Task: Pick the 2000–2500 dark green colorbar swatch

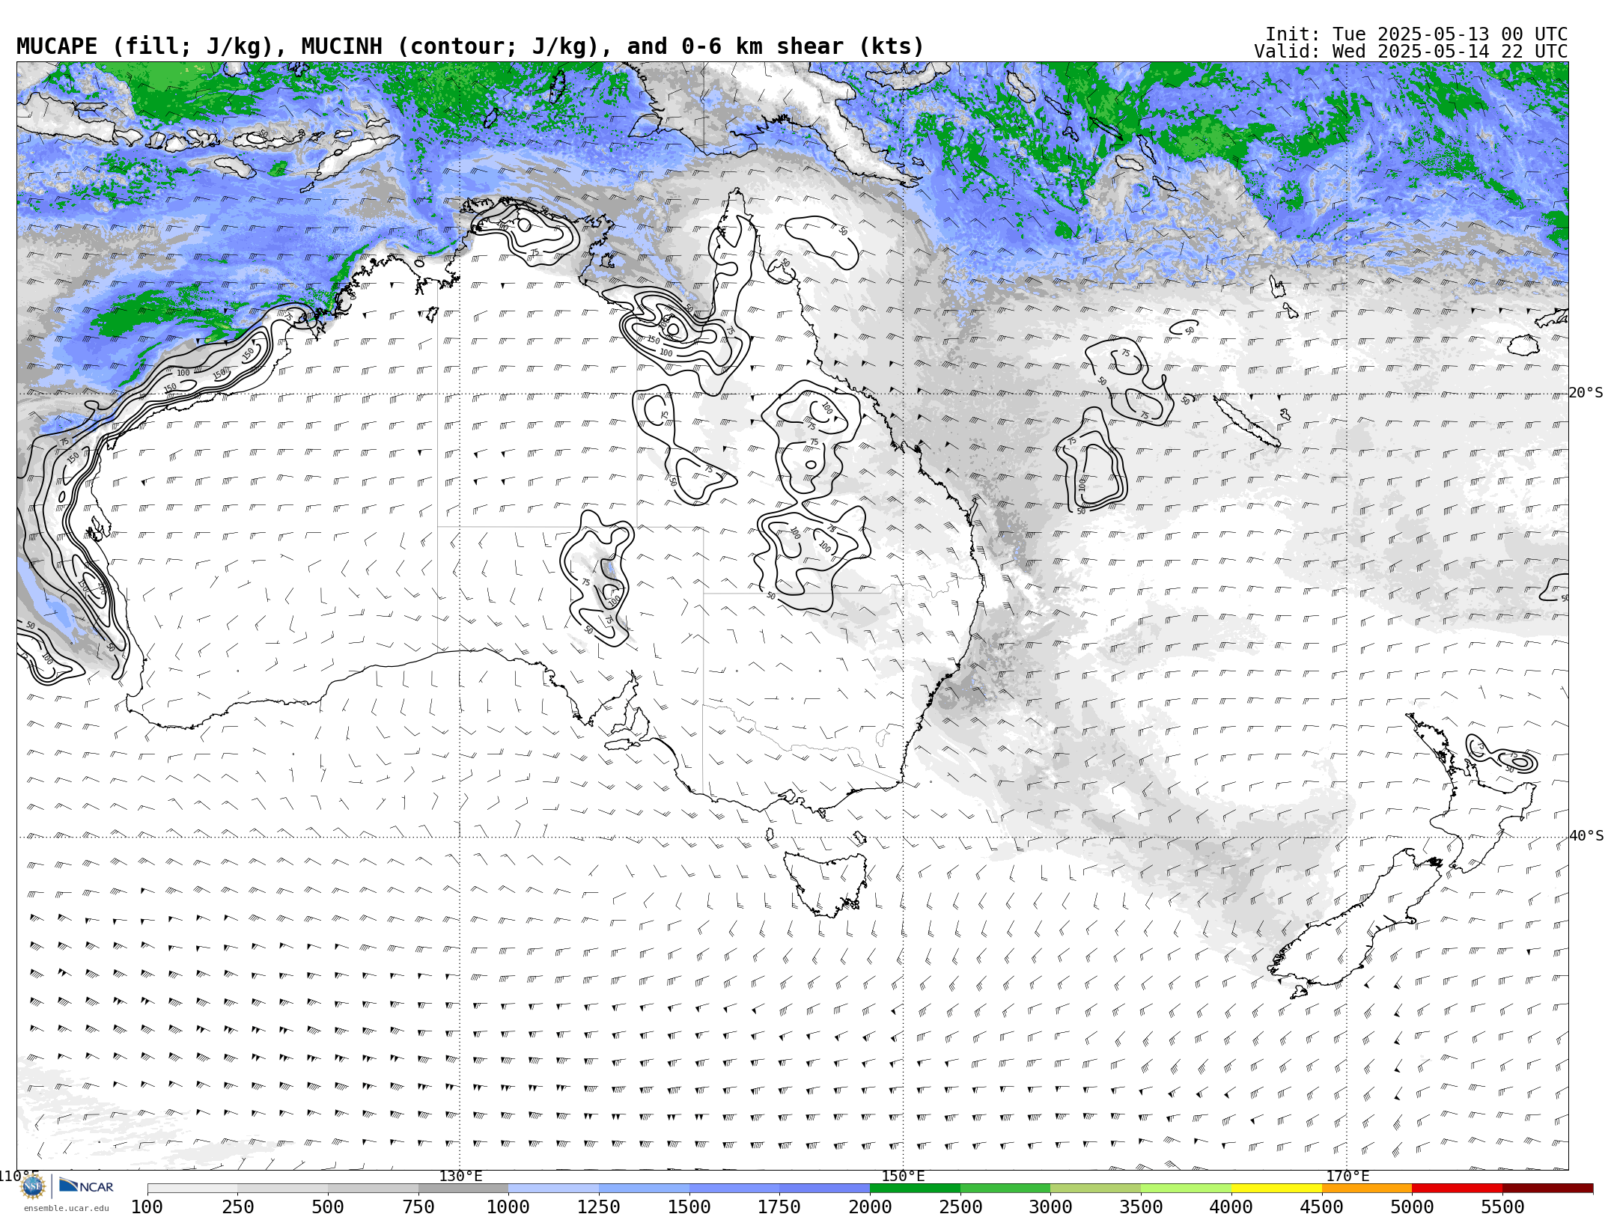Action: [x=915, y=1189]
